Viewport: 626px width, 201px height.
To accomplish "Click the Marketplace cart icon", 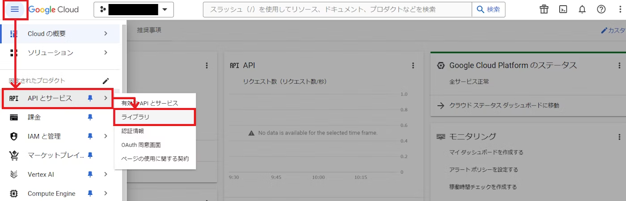I will pyautogui.click(x=14, y=155).
